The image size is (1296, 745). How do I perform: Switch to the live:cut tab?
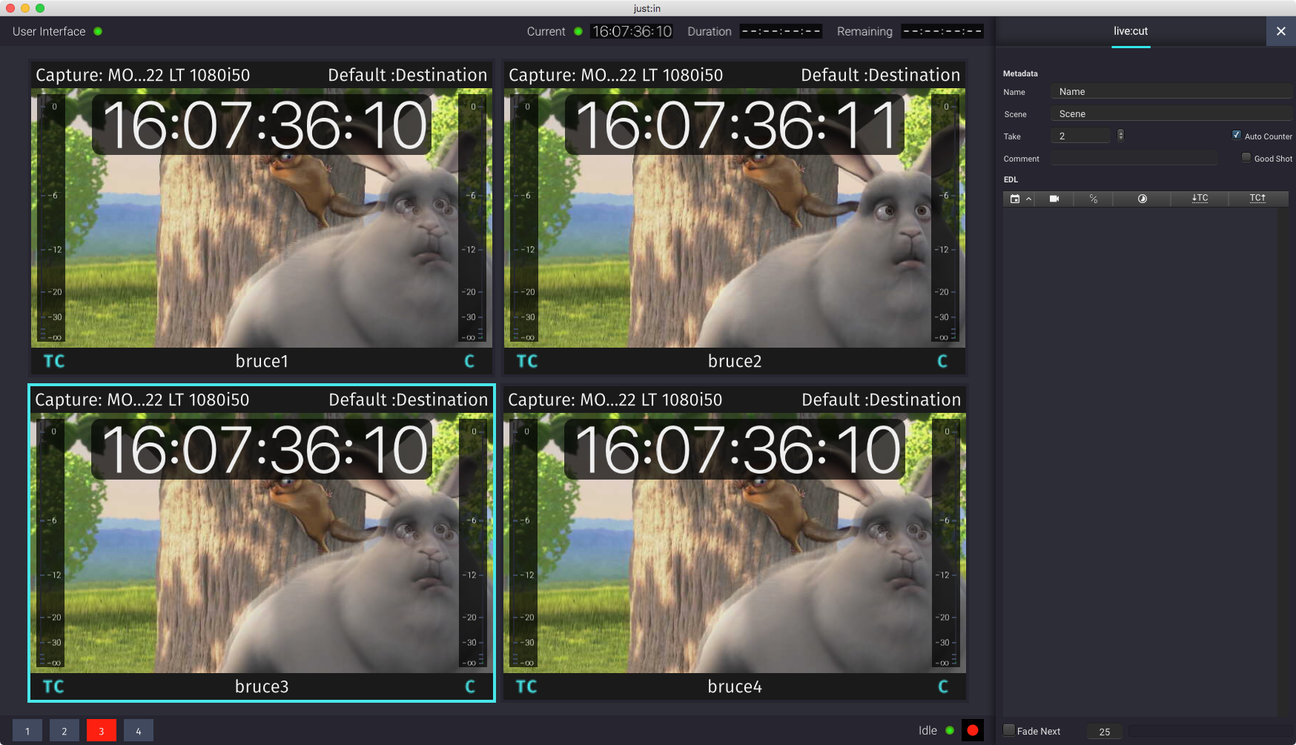coord(1131,31)
